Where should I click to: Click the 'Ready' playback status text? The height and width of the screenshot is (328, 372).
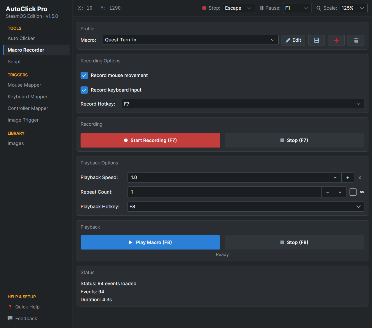[x=222, y=255]
